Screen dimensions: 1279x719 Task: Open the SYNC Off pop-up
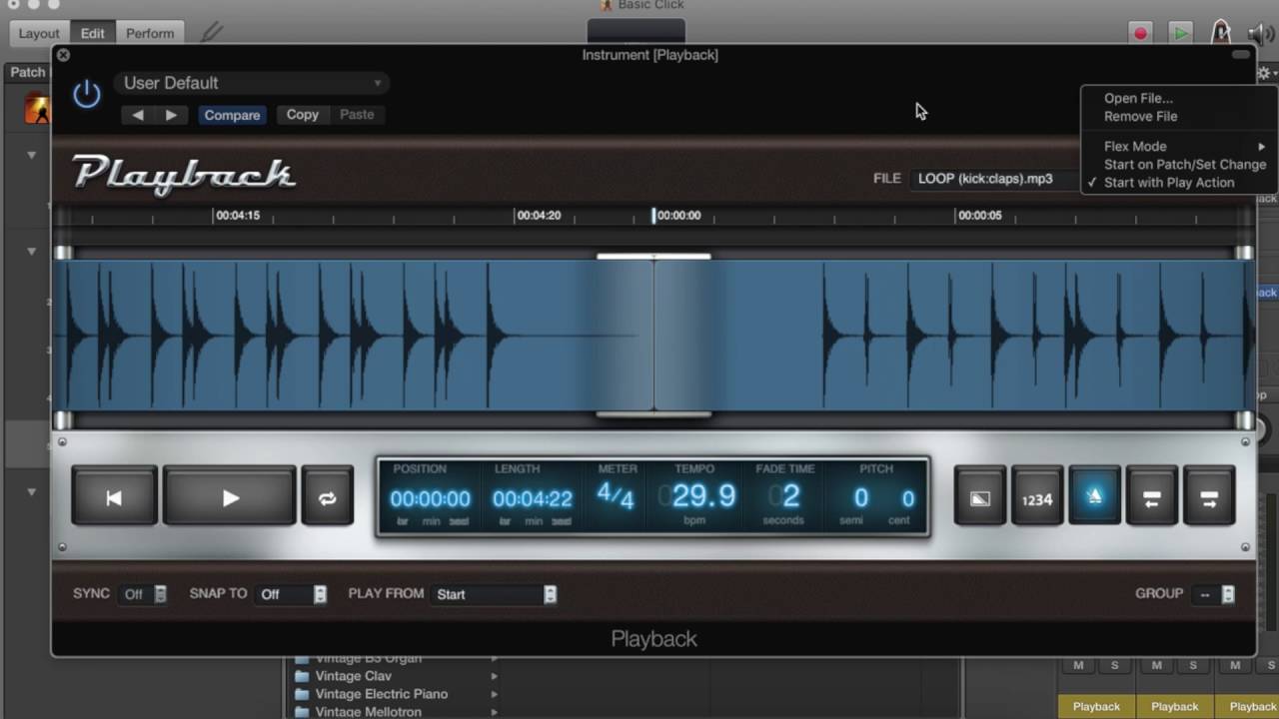(x=143, y=594)
